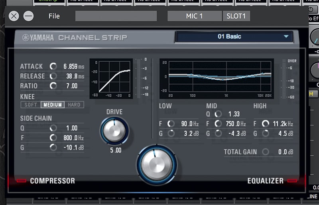Viewport: 319px width, 205px height.
Task: Open the 01 Basic preset dropdown
Action: pos(234,37)
